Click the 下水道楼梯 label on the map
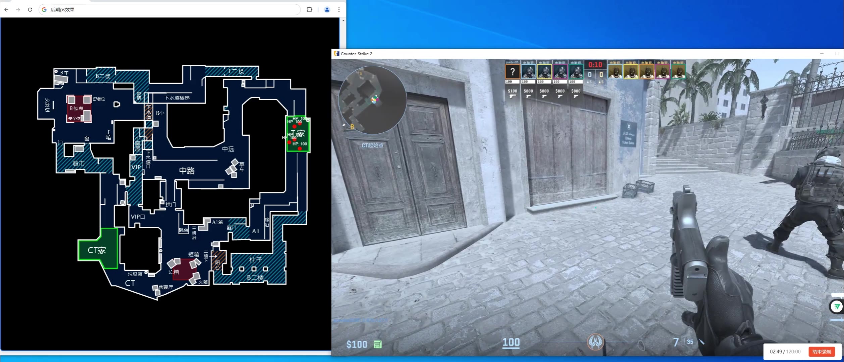The width and height of the screenshot is (844, 362). (177, 98)
